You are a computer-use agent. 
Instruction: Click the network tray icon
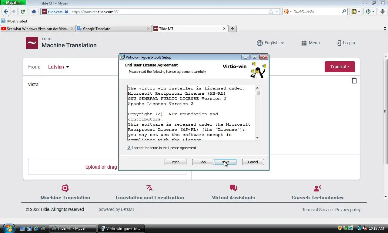pyautogui.click(x=359, y=228)
